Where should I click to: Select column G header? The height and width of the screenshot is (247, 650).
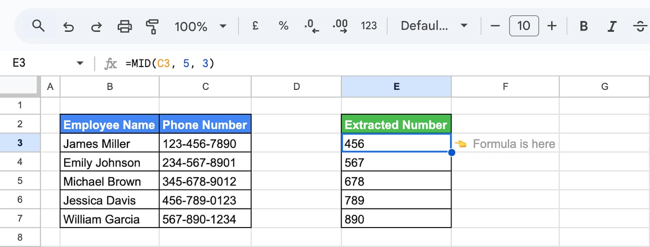pyautogui.click(x=604, y=86)
